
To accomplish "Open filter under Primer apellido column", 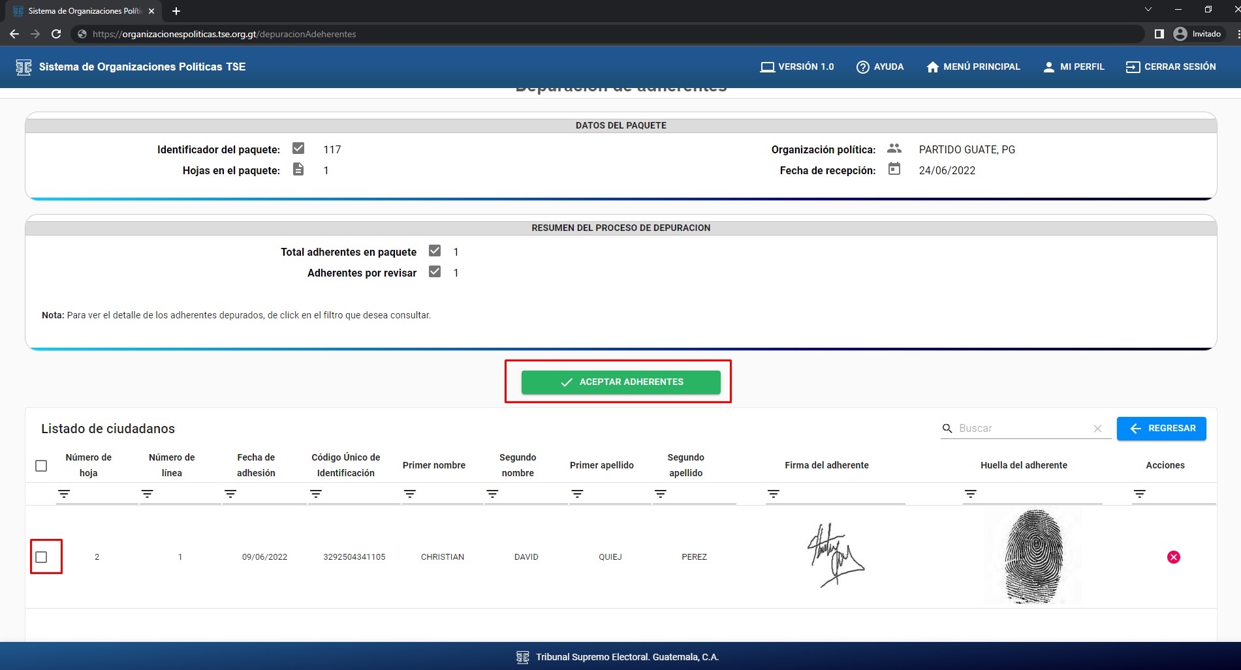I will pos(577,494).
